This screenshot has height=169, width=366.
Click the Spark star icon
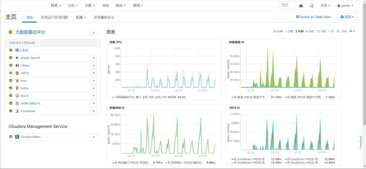[x=17, y=96]
